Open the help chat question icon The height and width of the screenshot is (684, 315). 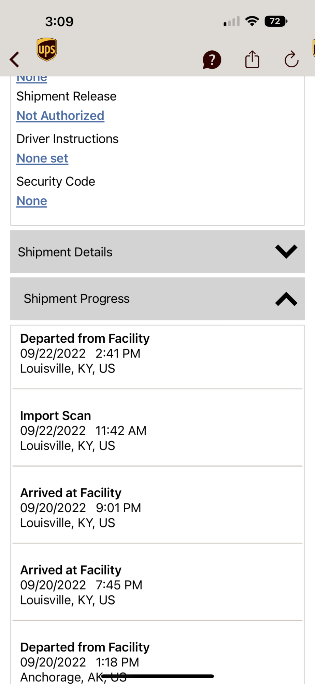coord(212,60)
